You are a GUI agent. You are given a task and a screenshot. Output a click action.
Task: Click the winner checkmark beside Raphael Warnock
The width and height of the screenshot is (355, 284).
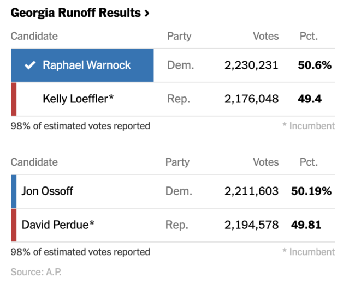coord(29,65)
